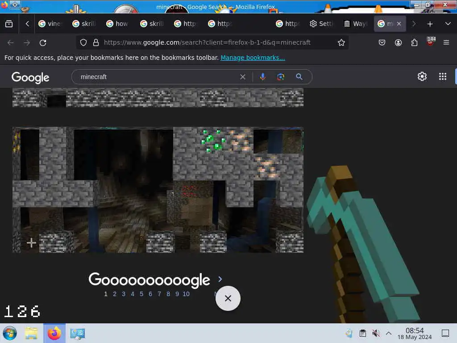Submit search with magnifier icon
The height and width of the screenshot is (343, 457).
point(299,77)
